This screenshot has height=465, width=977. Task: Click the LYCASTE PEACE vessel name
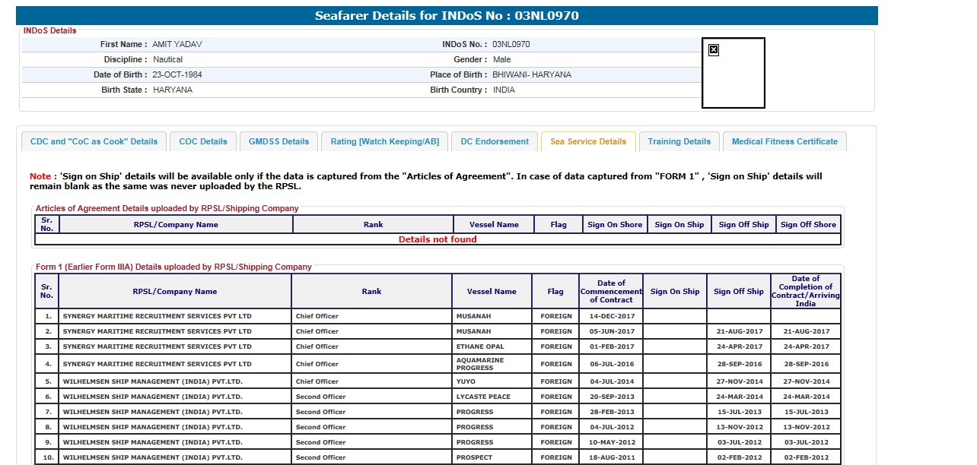[483, 397]
